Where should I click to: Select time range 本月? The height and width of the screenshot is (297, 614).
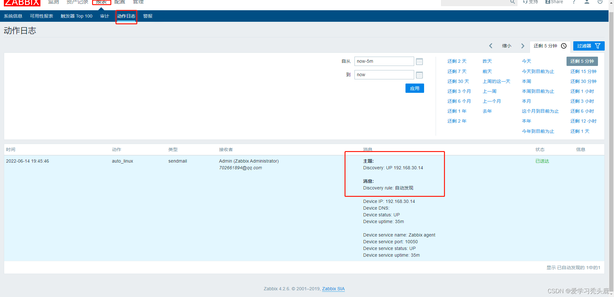(526, 101)
